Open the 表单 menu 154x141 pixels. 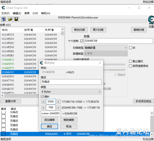(27, 13)
